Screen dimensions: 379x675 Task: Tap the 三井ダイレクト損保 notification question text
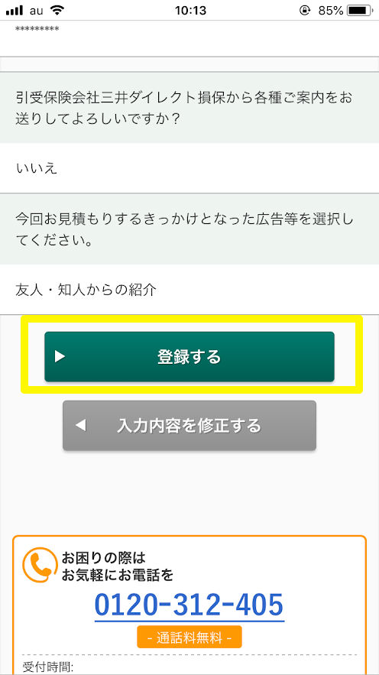click(183, 108)
